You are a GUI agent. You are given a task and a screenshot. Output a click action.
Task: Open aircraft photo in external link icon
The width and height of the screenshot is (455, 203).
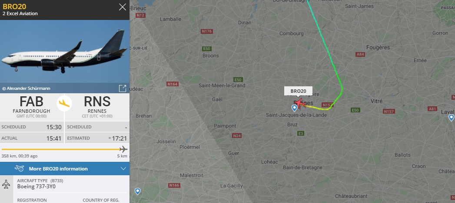[123, 88]
